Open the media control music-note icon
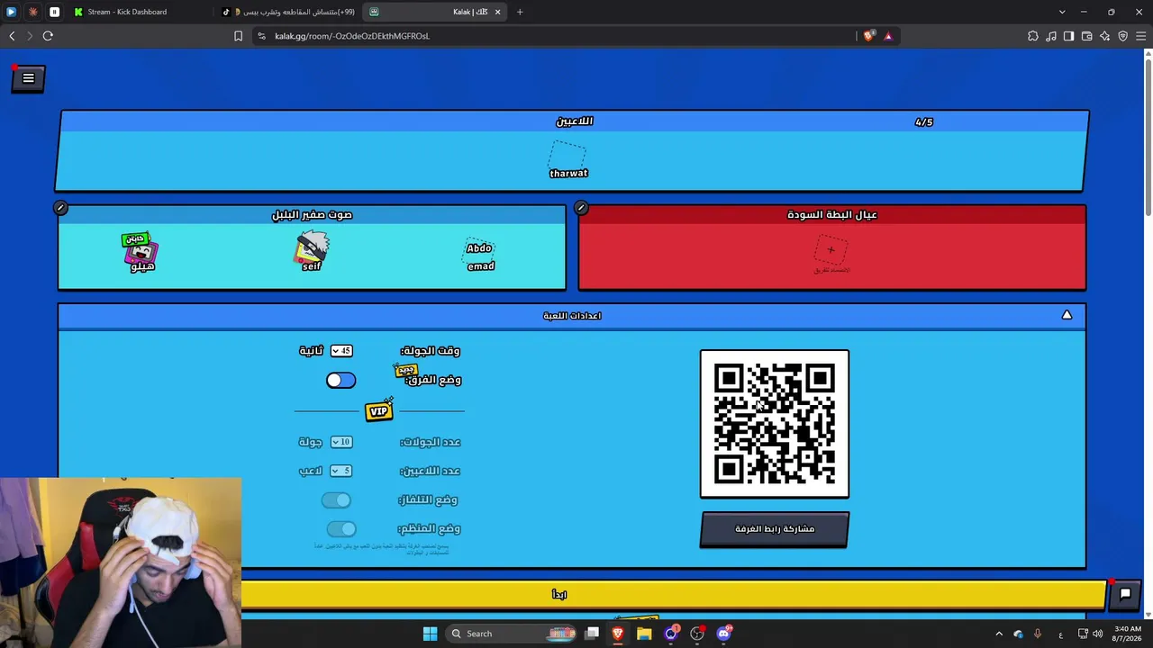 1051,36
